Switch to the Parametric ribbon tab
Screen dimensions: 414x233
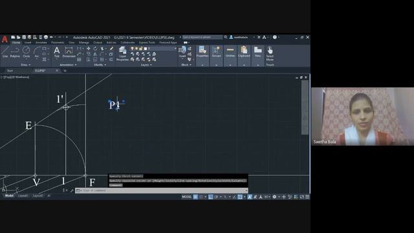(58, 43)
